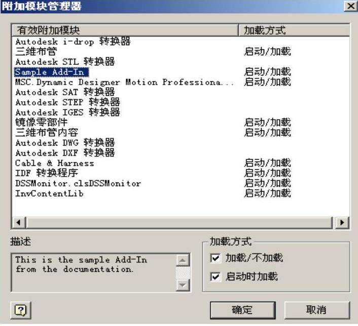Click the description box down arrow

(x=183, y=285)
